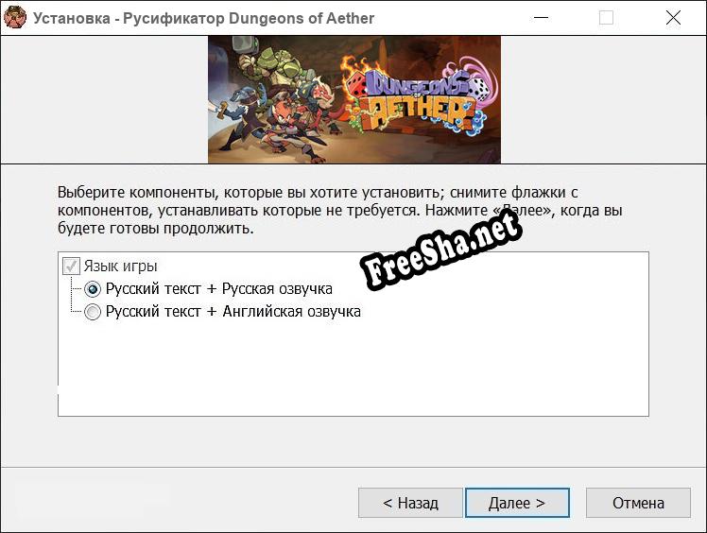Click the greyed-out maximize window button
Screen dimensions: 707x533
(x=606, y=18)
